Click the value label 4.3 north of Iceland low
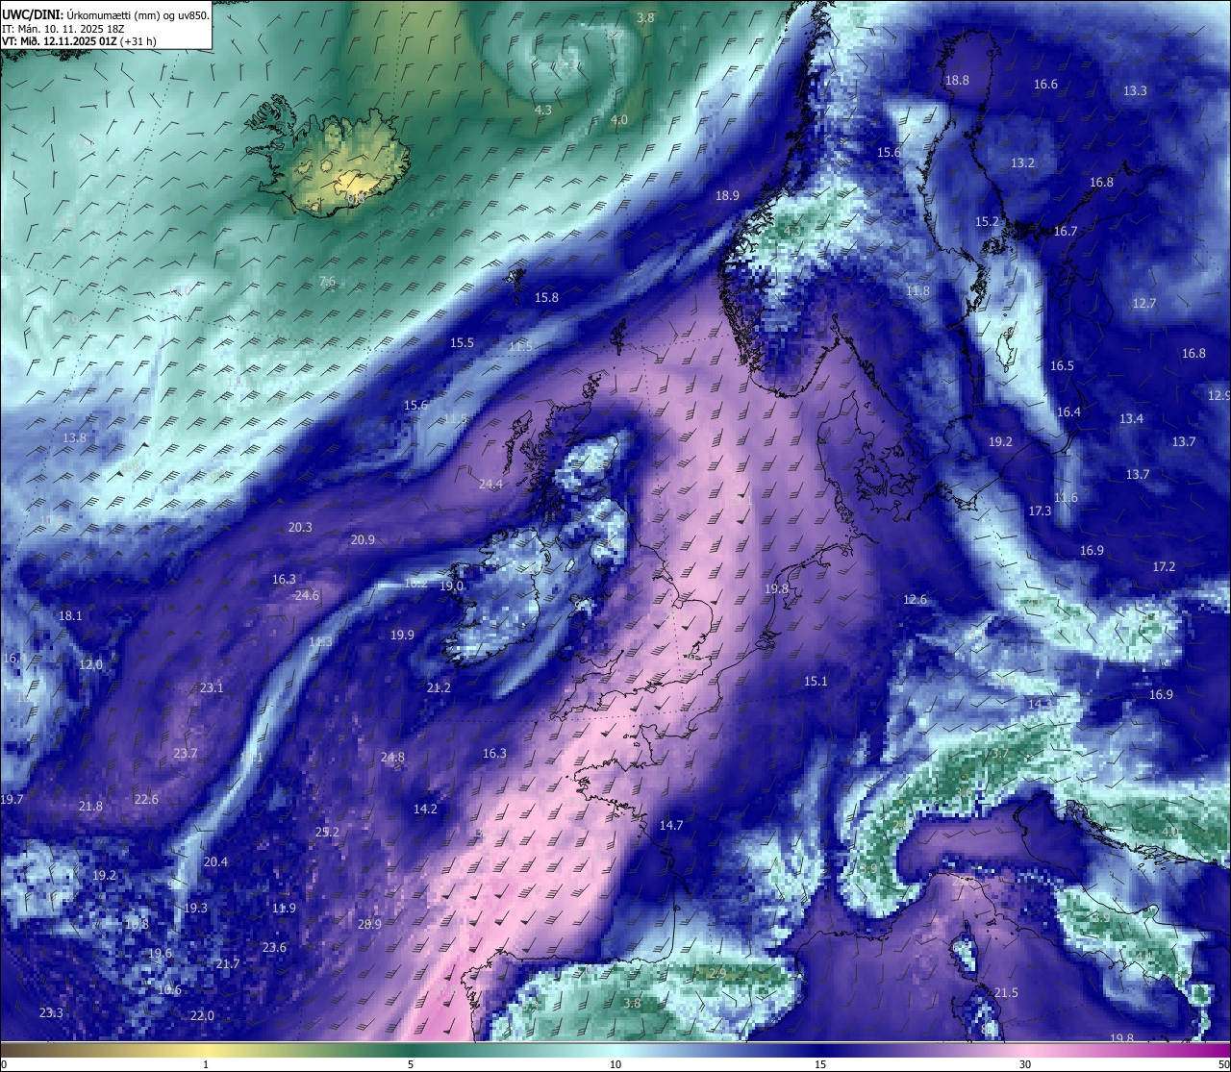 coord(542,111)
